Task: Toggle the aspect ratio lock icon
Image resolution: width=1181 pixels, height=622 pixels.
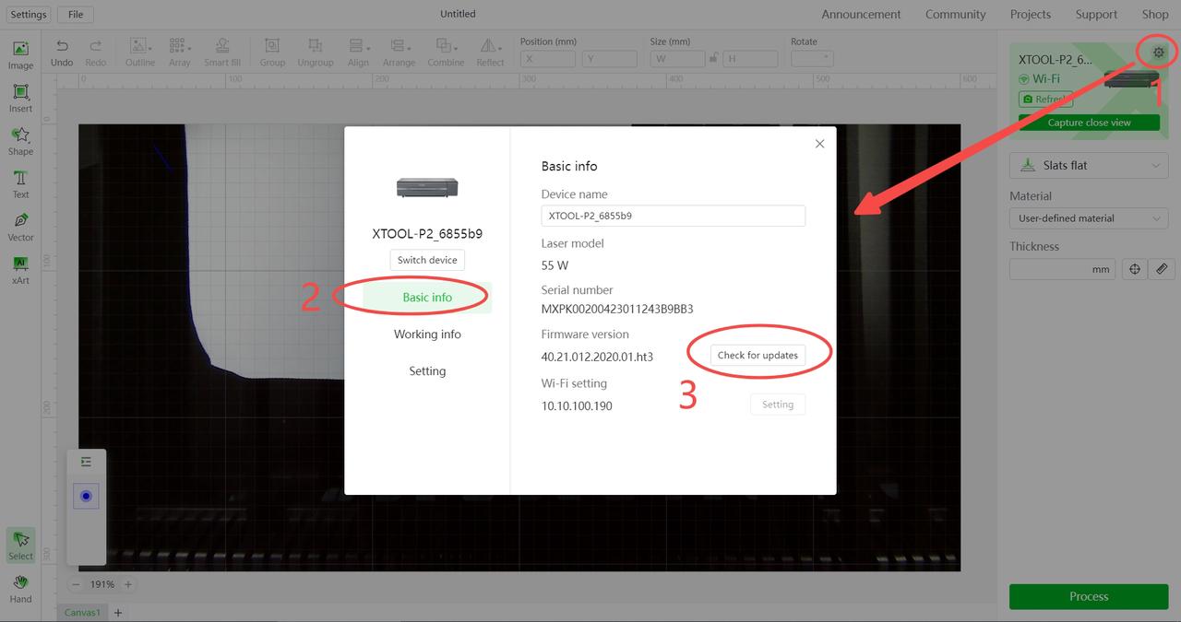Action: (711, 58)
